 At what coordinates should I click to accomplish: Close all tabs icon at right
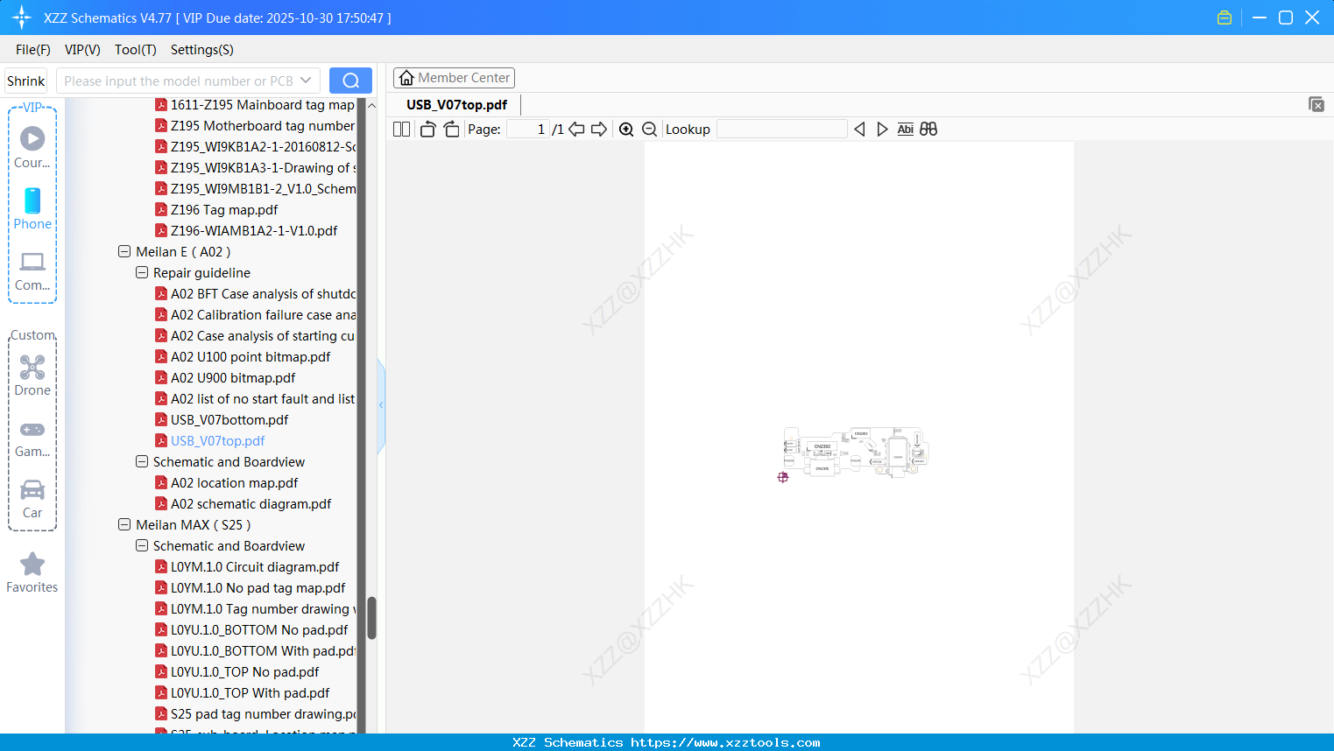point(1316,104)
